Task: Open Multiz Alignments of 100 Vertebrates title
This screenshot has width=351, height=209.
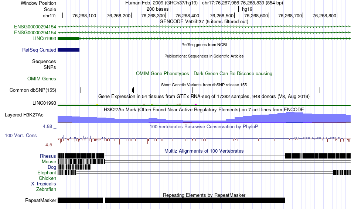Action: click(x=204, y=151)
